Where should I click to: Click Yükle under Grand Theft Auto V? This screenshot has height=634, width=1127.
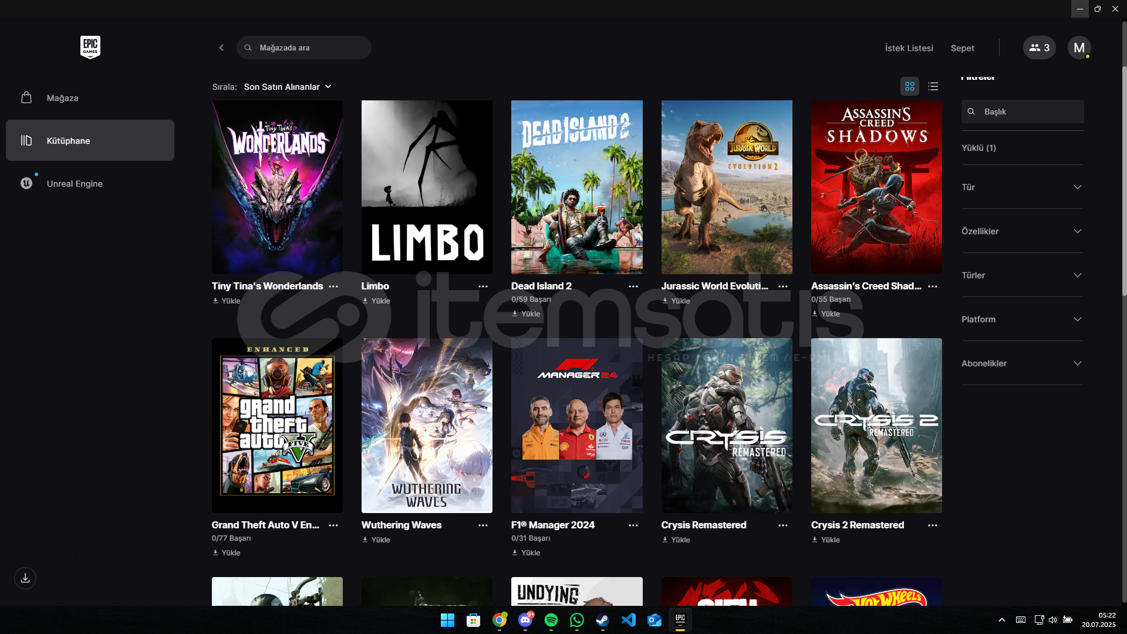click(227, 553)
